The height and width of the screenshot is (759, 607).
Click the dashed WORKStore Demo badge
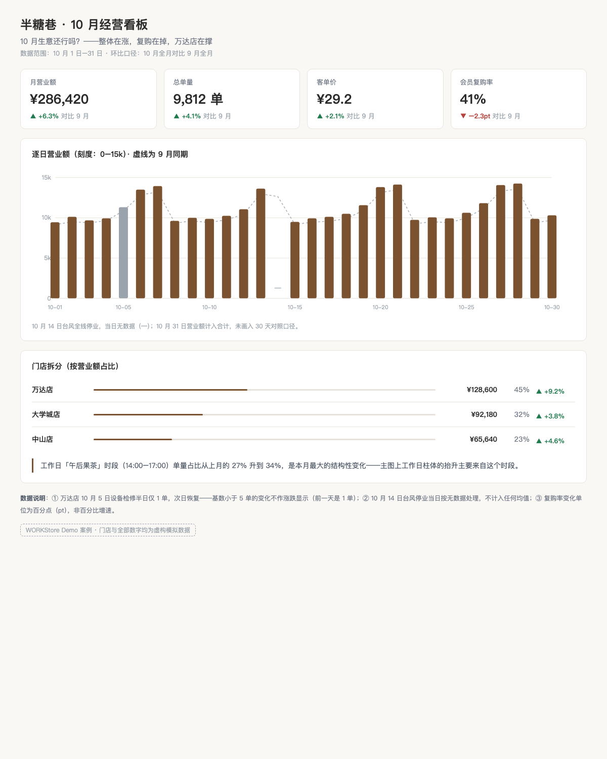tap(108, 530)
